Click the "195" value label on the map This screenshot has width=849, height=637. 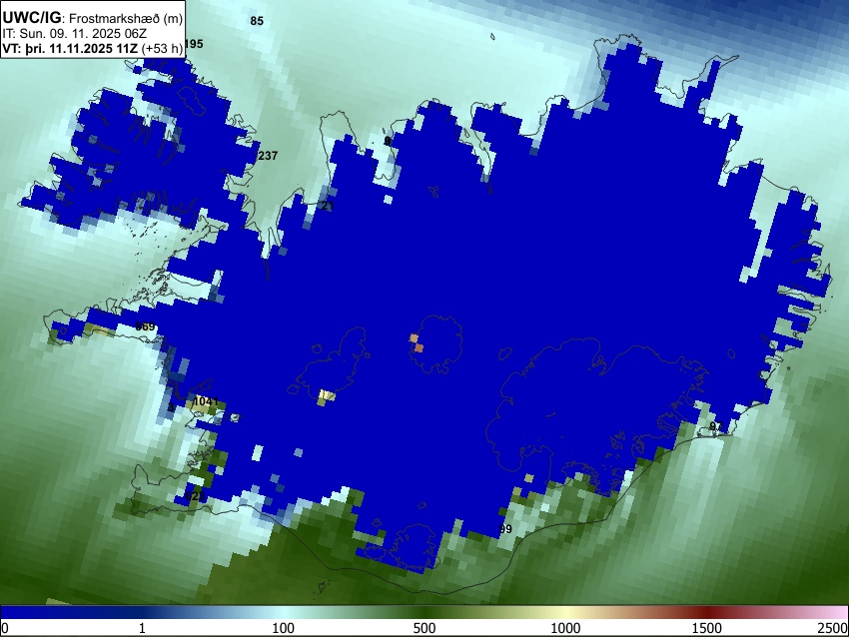[x=194, y=44]
